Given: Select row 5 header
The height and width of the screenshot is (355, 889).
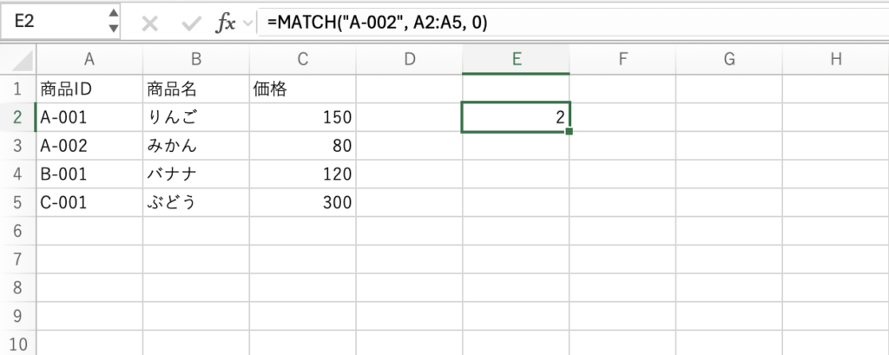Looking at the screenshot, I should [17, 202].
